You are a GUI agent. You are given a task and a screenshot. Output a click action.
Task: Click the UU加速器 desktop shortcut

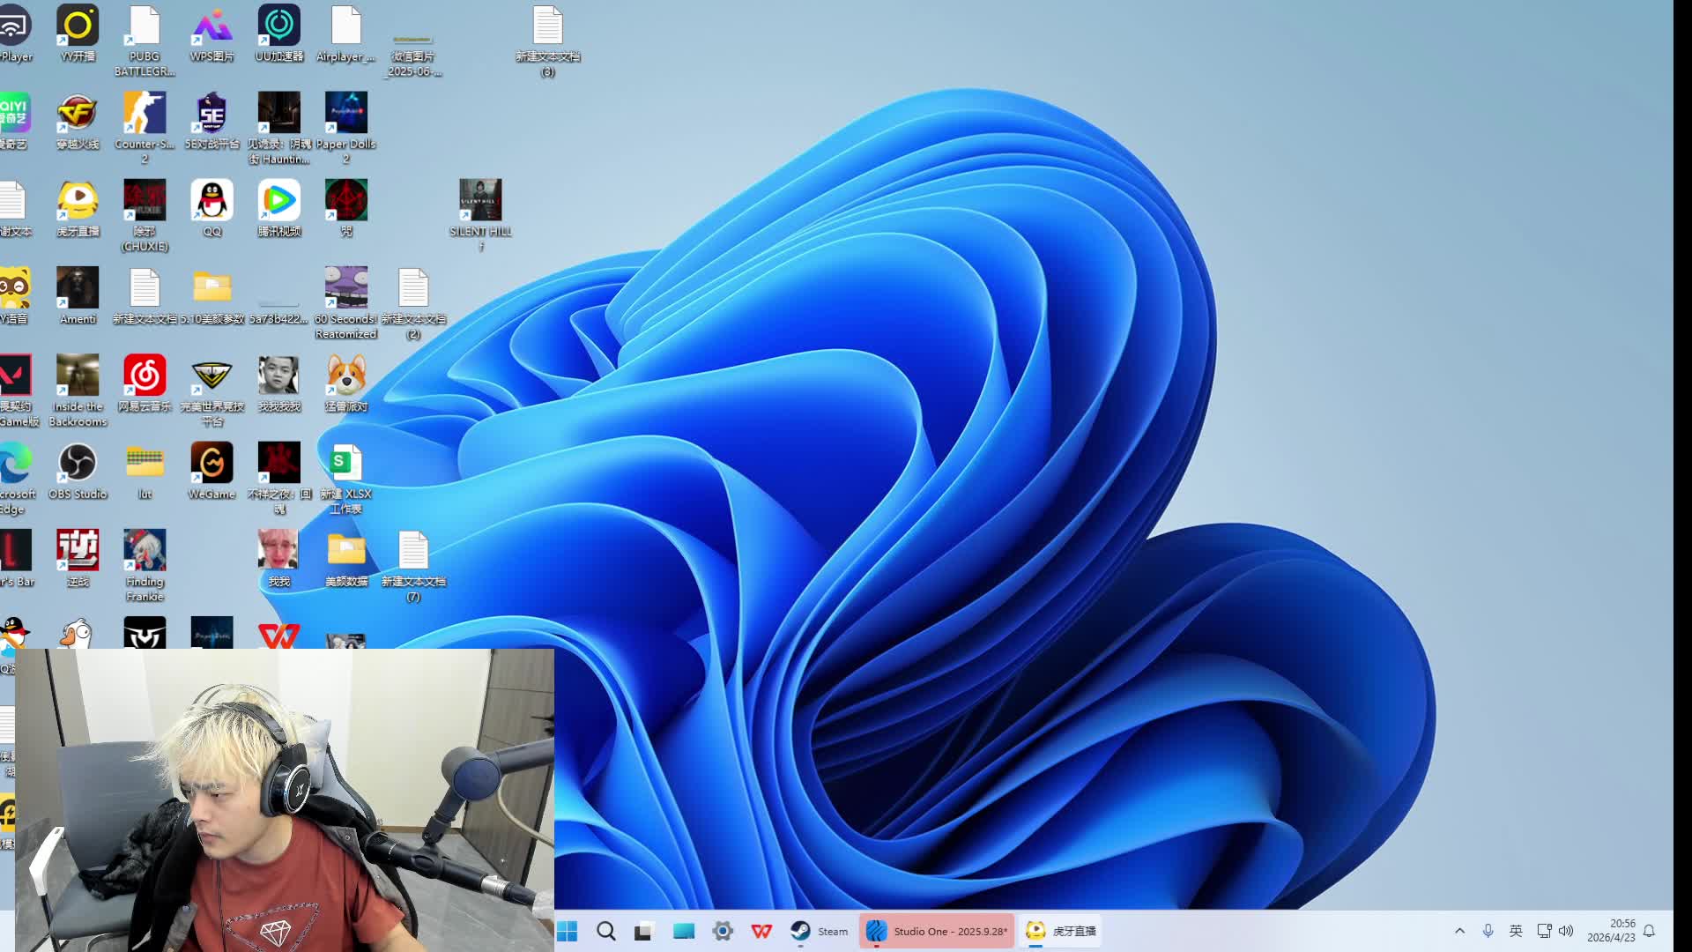(x=278, y=26)
